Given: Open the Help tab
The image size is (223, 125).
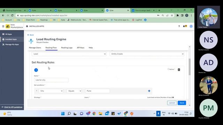Looking at the screenshot, I should point(91,48).
